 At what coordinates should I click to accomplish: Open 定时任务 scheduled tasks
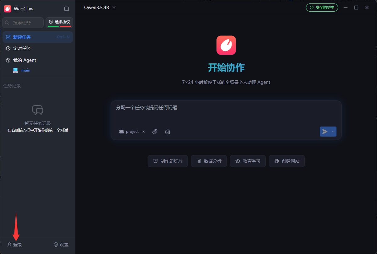(x=38, y=48)
